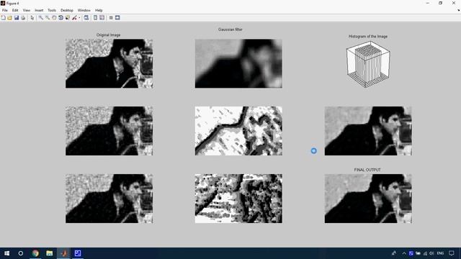461x259 pixels.
Task: Click the 'Original Image' title text
Action: pos(109,35)
